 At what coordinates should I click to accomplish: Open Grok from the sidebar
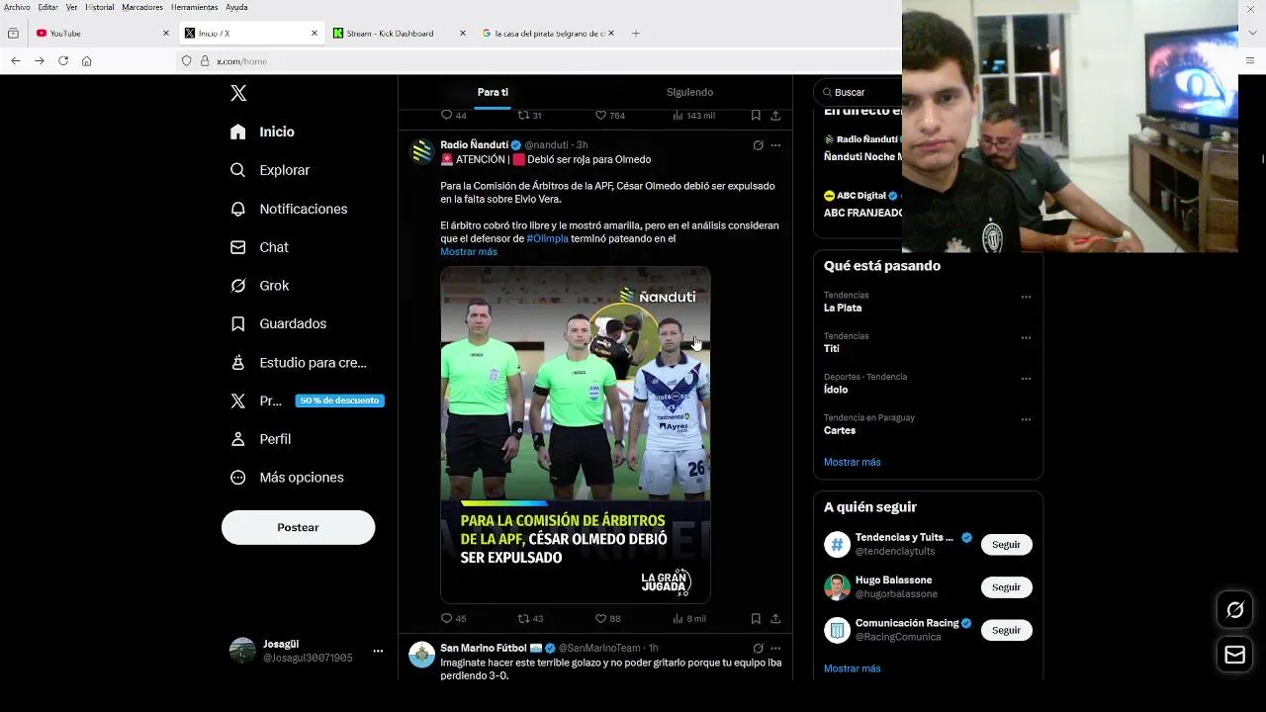coord(259,286)
